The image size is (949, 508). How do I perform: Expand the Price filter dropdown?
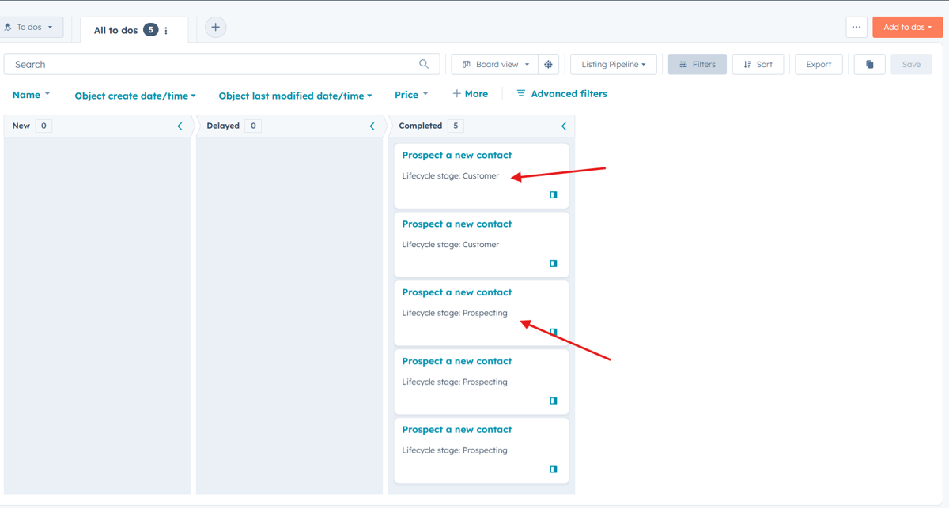(411, 95)
